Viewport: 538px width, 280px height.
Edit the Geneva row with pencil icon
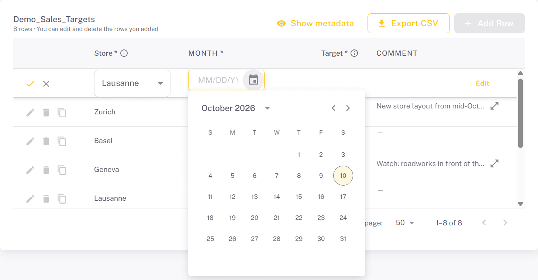point(30,170)
